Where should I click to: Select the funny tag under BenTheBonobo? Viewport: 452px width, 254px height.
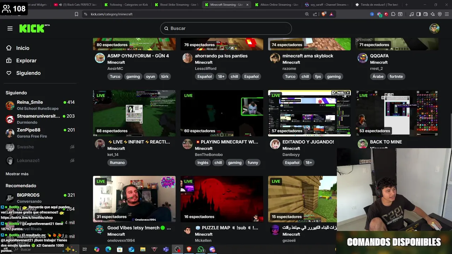point(253,163)
